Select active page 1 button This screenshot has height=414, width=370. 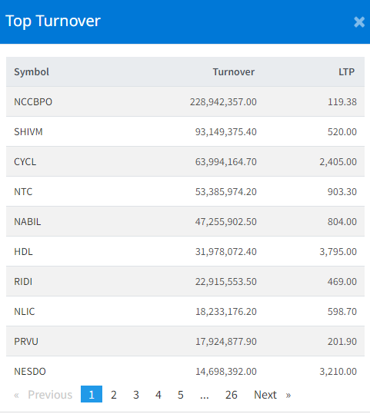pyautogui.click(x=92, y=394)
